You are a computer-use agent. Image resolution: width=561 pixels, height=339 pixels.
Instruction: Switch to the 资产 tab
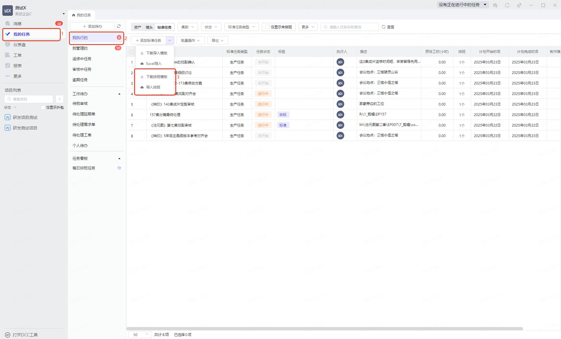point(137,27)
